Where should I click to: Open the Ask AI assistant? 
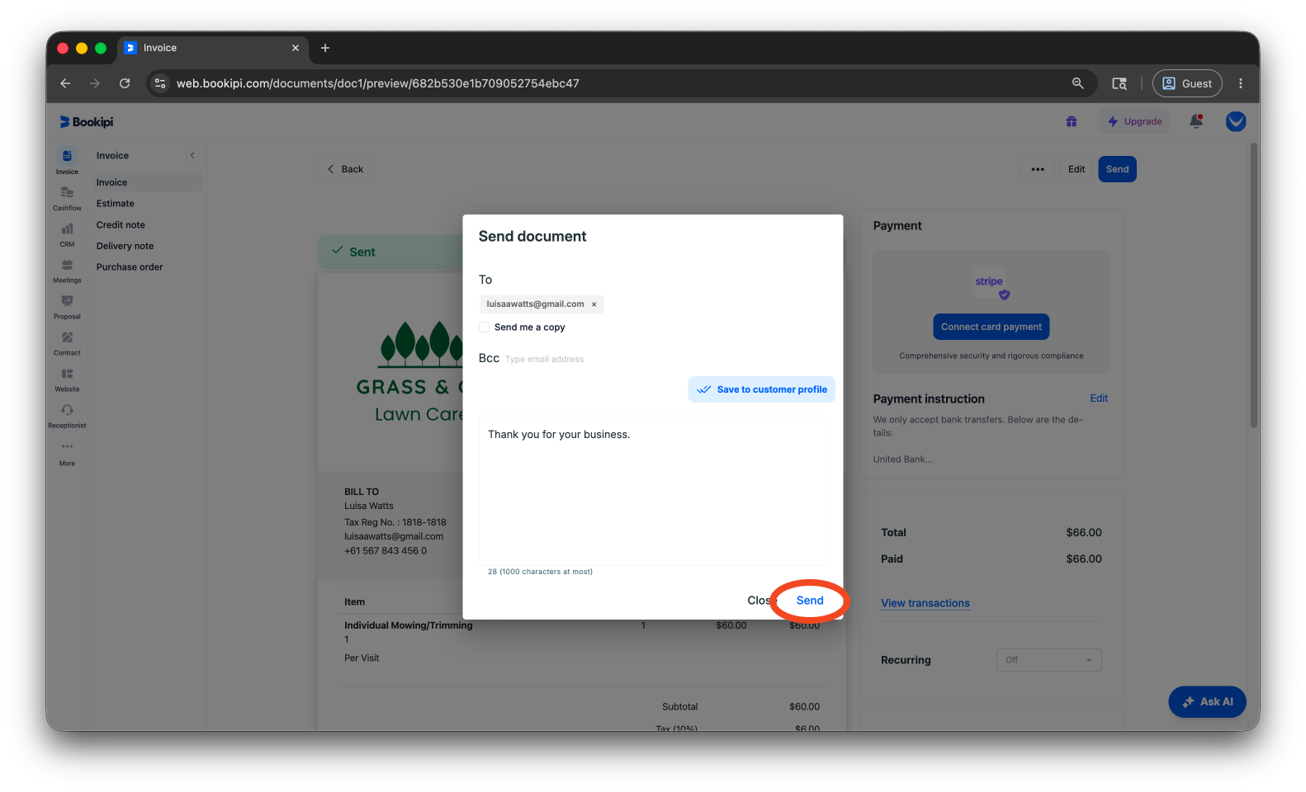point(1207,702)
